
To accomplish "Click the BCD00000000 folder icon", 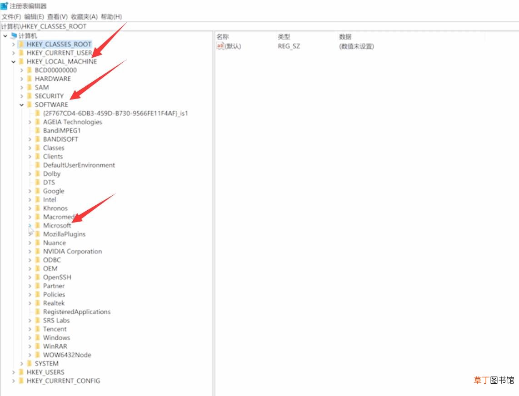I will tap(30, 70).
